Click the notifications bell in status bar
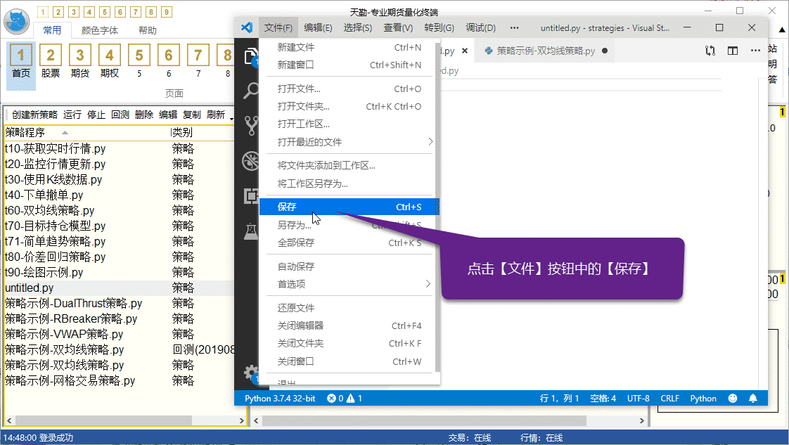 pyautogui.click(x=753, y=399)
